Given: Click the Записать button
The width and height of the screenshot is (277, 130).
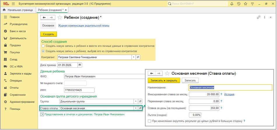Looking at the screenshot, I should click(190, 80).
